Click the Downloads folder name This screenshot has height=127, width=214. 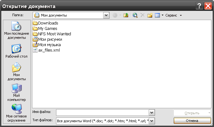pyautogui.click(x=48, y=23)
